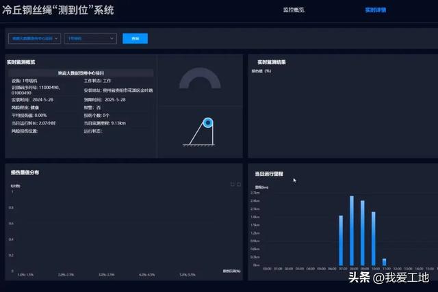This screenshot has width=438, height=292.
Task: Click the 实时监测结果 panel heading
Action: pos(272,62)
